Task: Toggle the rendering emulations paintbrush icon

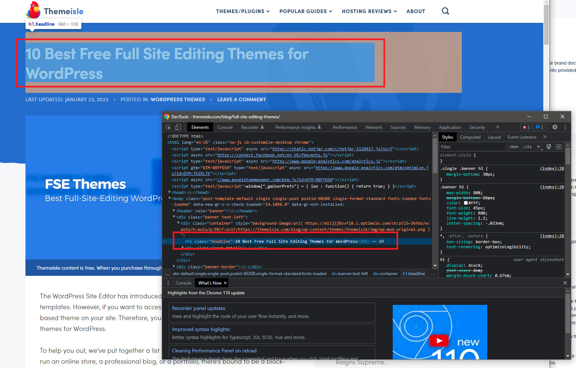Action: tap(549, 147)
